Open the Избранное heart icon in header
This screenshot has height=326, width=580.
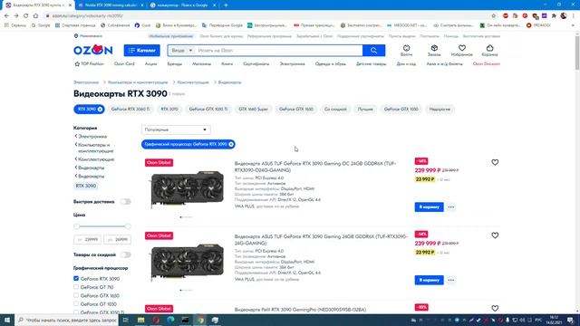461,51
